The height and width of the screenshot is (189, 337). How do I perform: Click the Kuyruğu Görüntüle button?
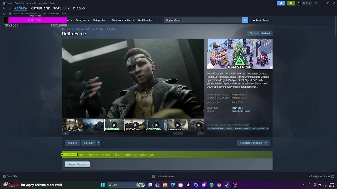(x=253, y=143)
